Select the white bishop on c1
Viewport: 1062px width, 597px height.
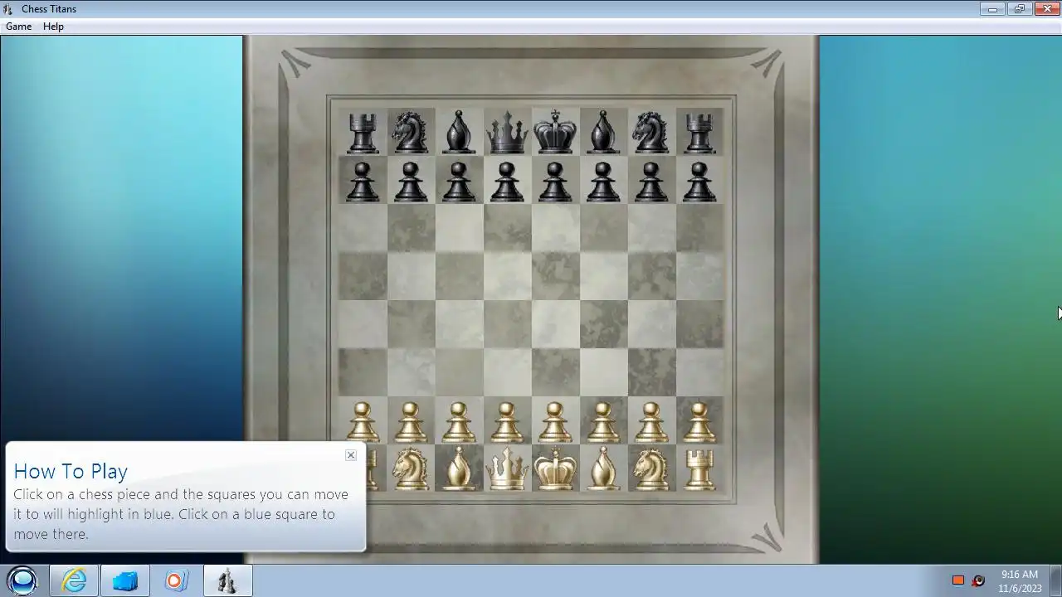pyautogui.click(x=459, y=469)
